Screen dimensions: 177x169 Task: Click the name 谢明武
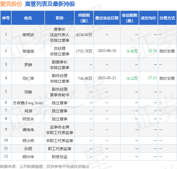(x=28, y=35)
